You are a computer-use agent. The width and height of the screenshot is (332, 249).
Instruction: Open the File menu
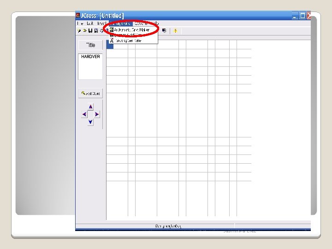[80, 24]
